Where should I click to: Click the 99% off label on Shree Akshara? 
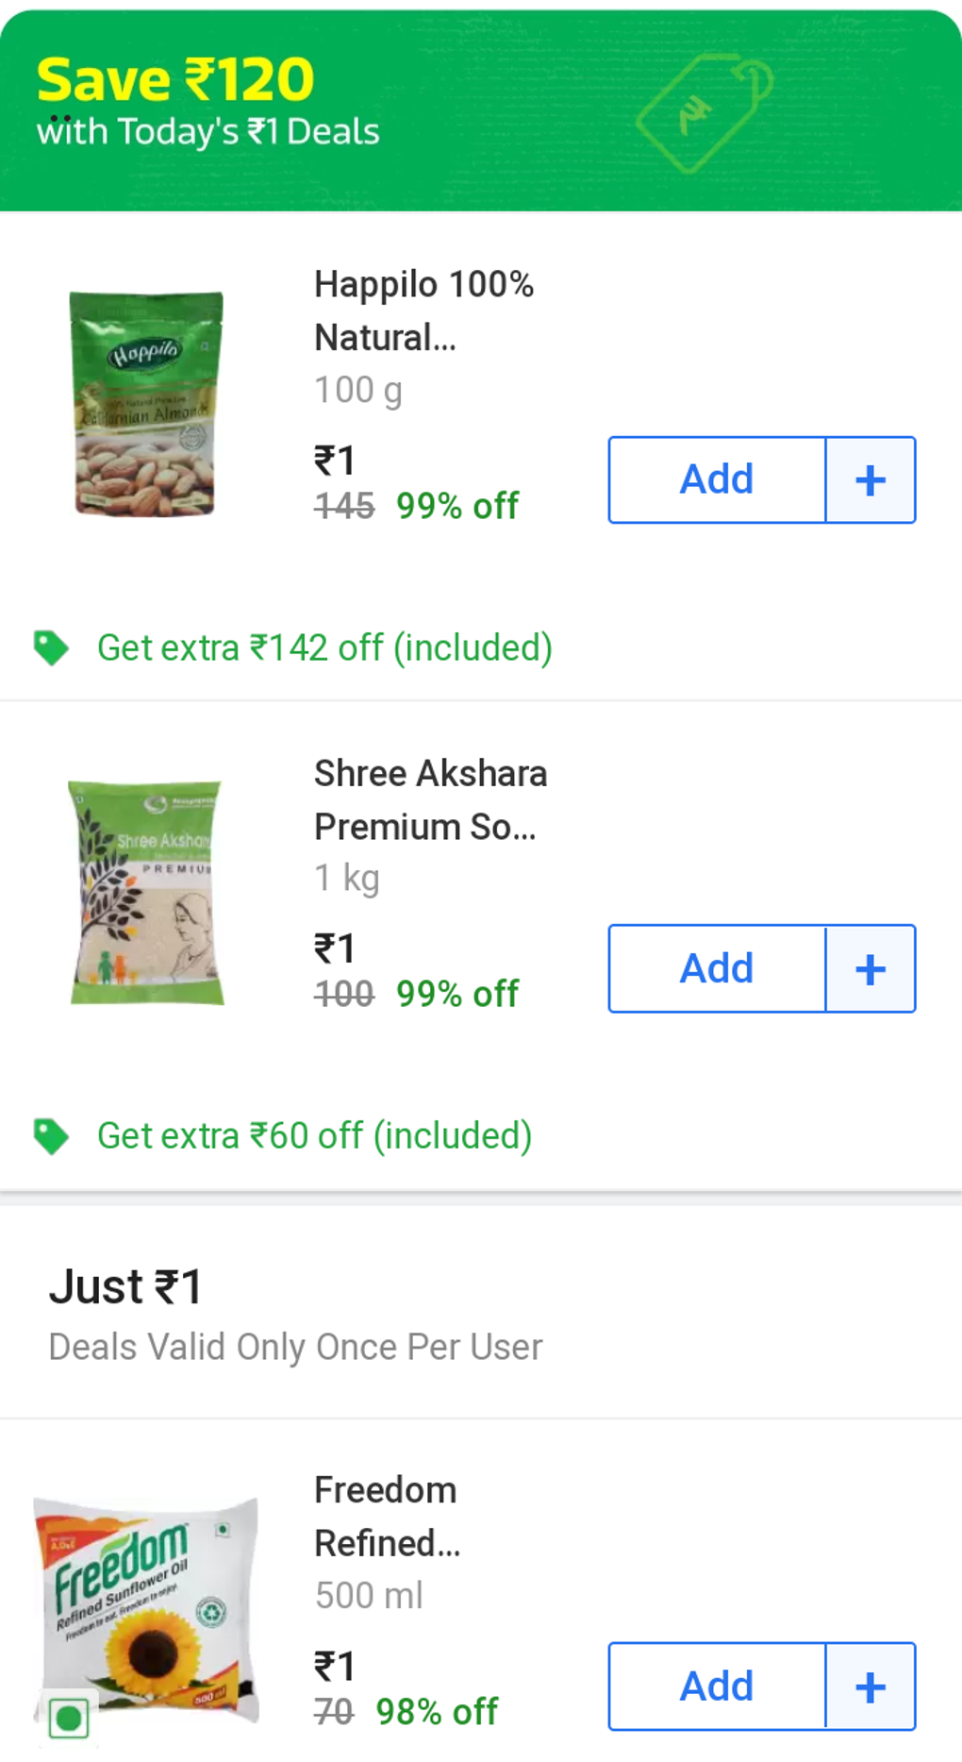456,992
